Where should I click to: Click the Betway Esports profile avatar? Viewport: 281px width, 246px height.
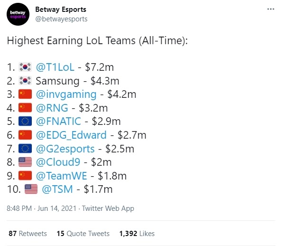[18, 14]
